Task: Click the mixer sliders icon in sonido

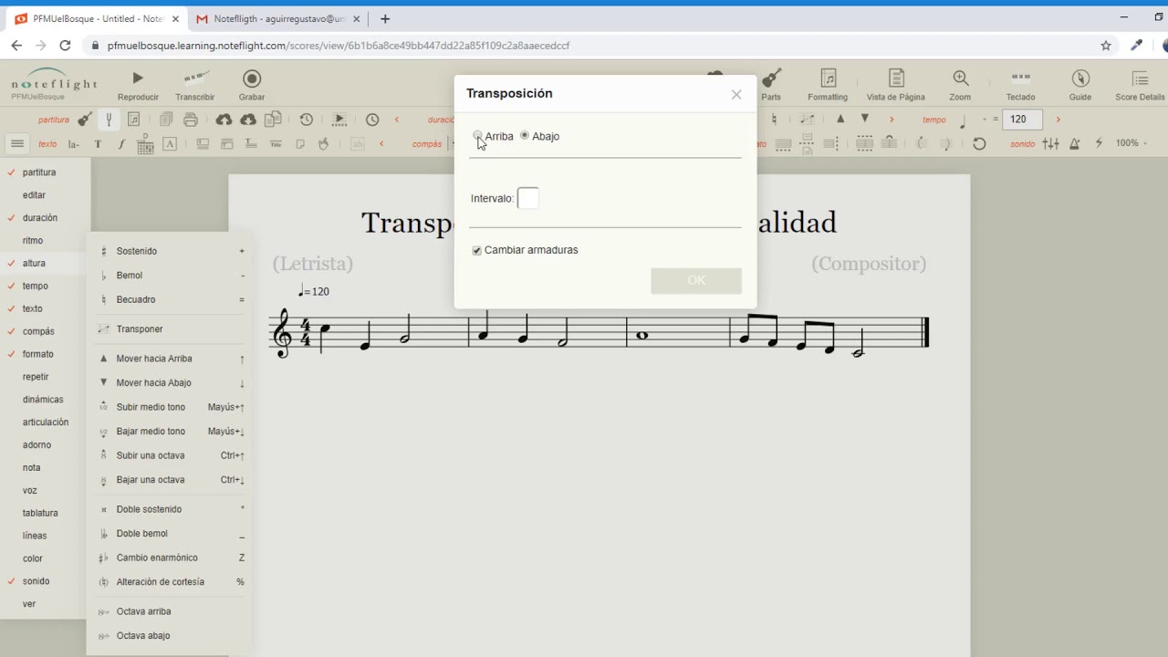Action: 1051,143
